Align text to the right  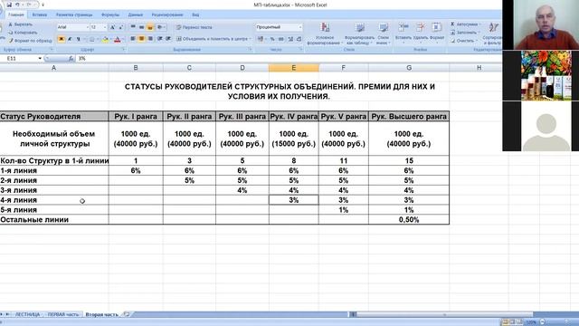pyautogui.click(x=150, y=39)
